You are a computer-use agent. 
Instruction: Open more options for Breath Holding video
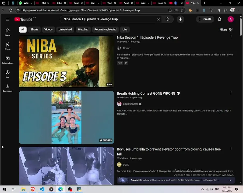(231, 93)
